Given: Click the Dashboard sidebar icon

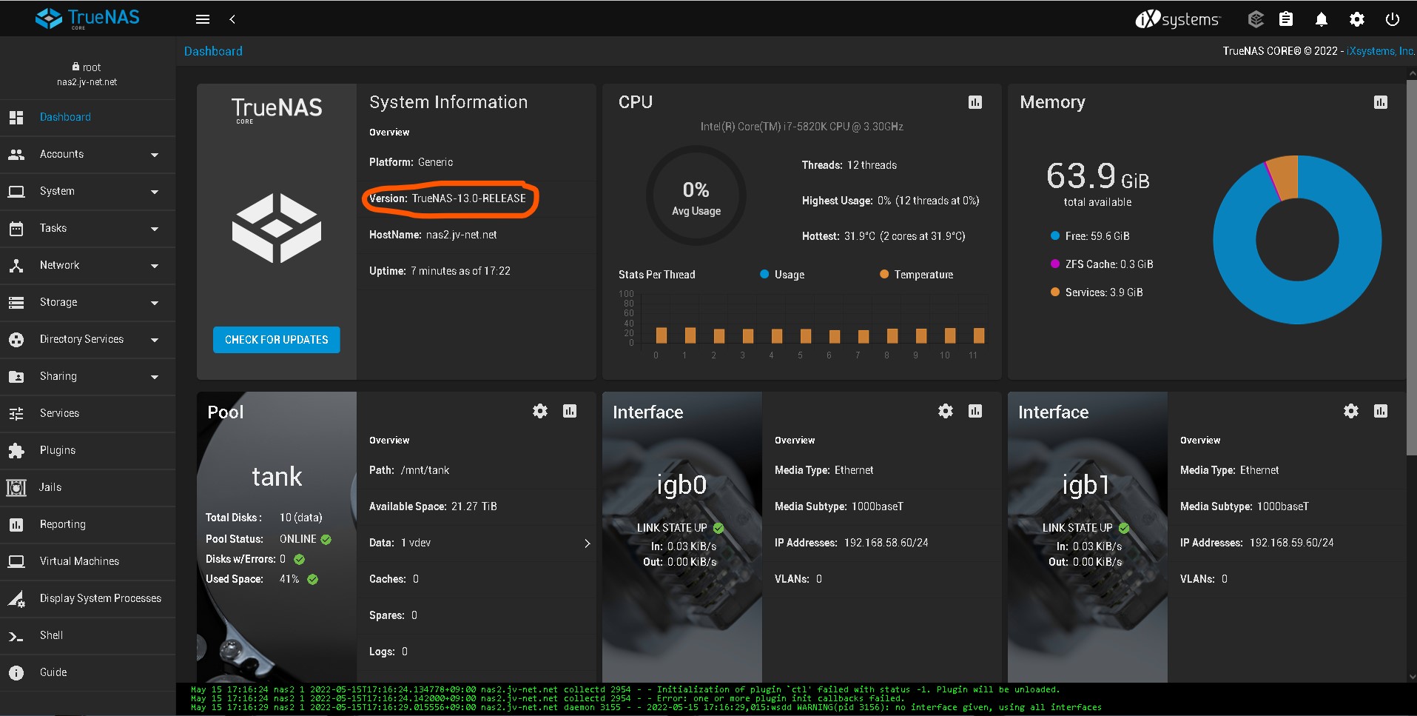Looking at the screenshot, I should (16, 117).
